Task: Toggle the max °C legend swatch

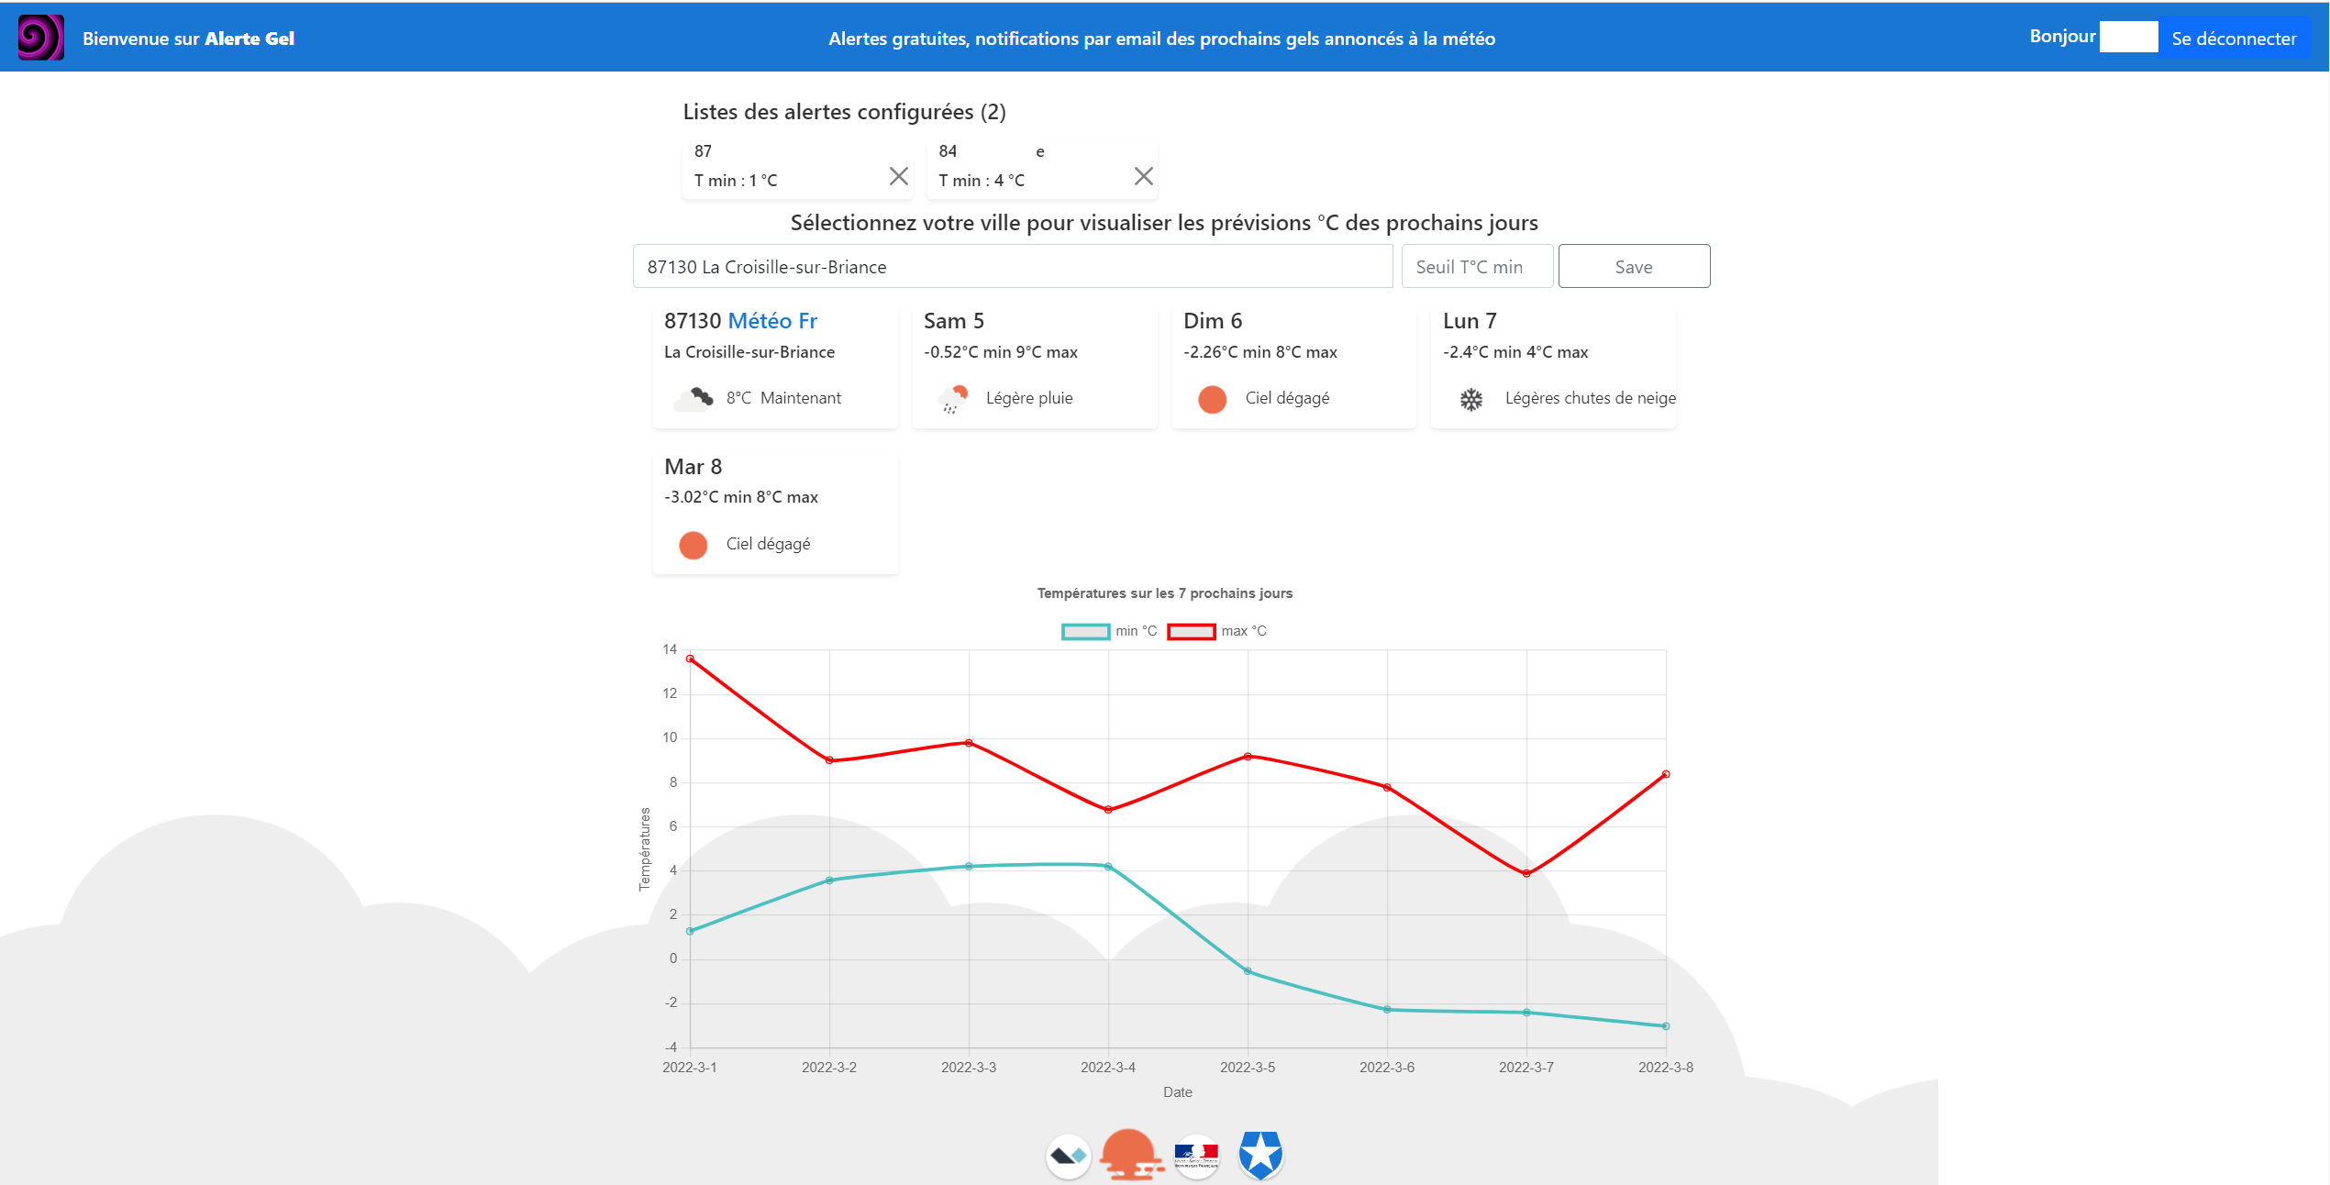Action: (x=1191, y=631)
